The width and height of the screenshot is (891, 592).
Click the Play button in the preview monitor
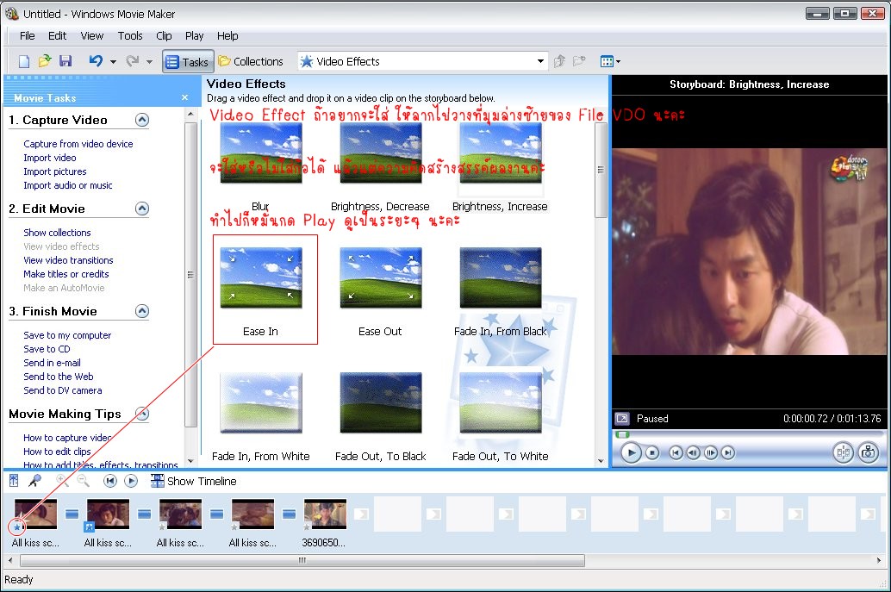pyautogui.click(x=631, y=452)
